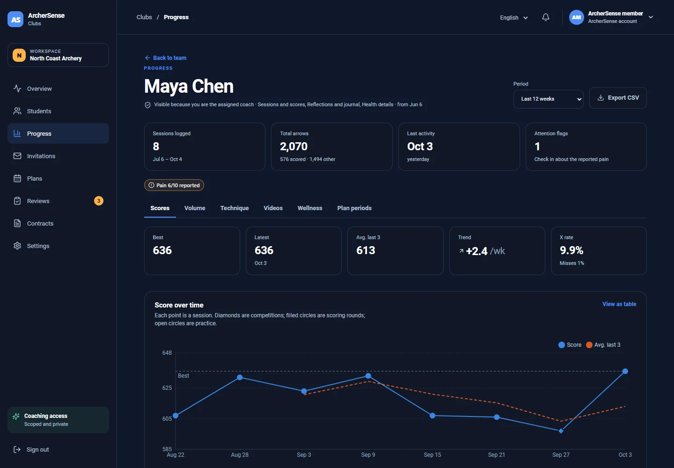The height and width of the screenshot is (468, 674).
Task: Click the Clubs breadcrumb link
Action: pos(144,17)
